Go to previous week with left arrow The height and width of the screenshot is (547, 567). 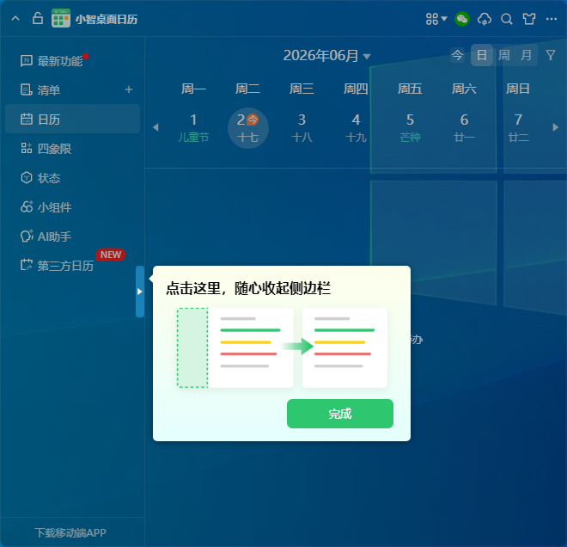[155, 127]
